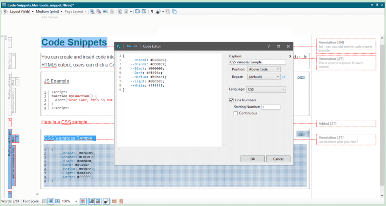Click the --White line in the code editor

point(147,85)
